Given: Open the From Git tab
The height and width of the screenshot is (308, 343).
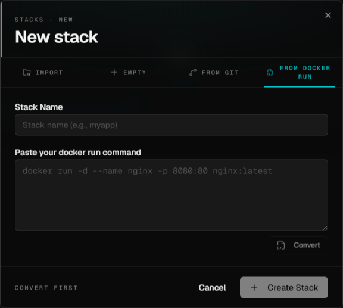Looking at the screenshot, I should (x=214, y=73).
